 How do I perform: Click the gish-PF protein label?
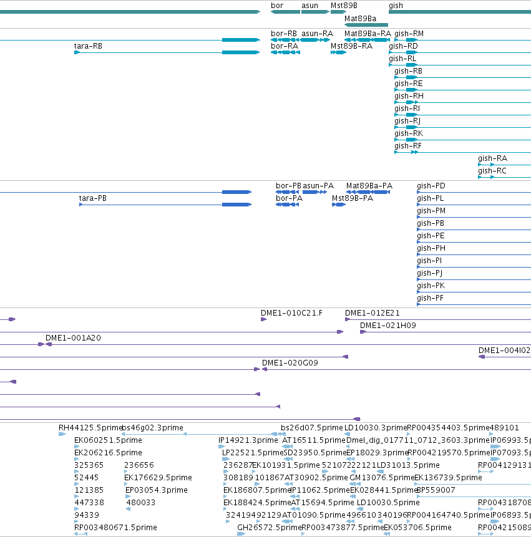(x=431, y=298)
